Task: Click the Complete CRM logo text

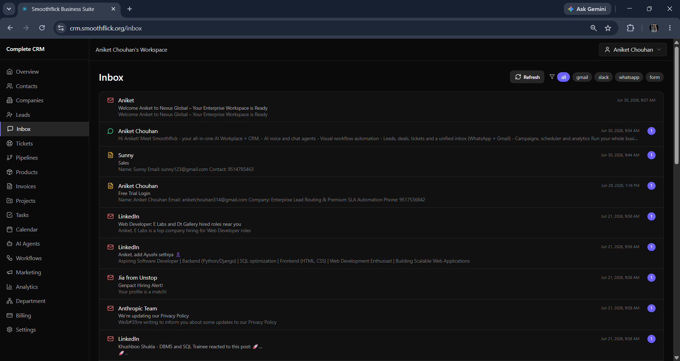Action: (x=25, y=49)
